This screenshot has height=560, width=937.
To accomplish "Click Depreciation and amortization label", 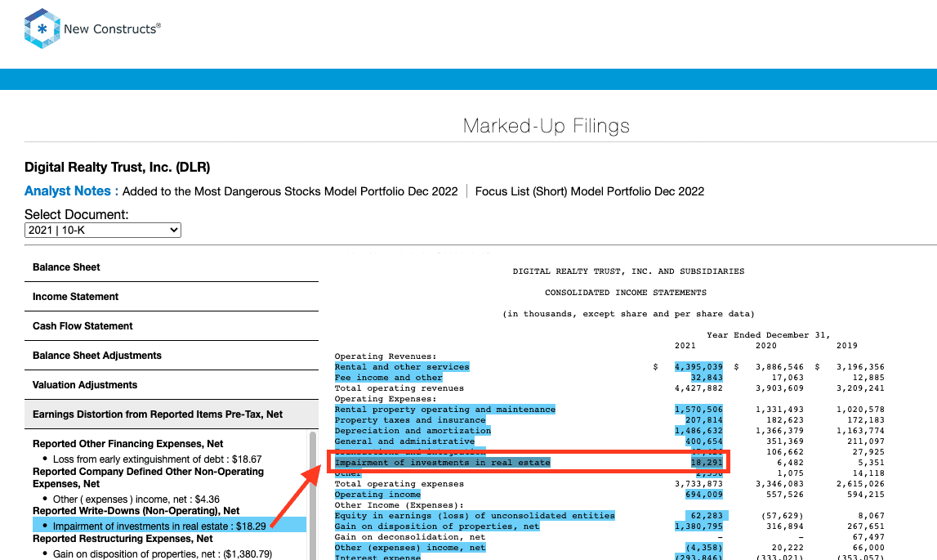I will tap(413, 431).
